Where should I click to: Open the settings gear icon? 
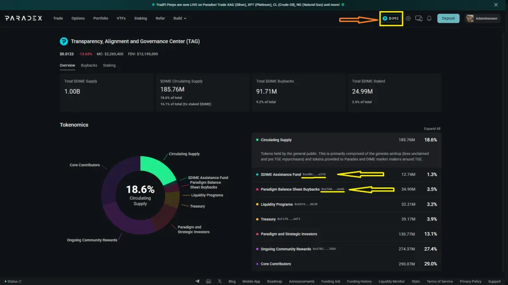click(x=408, y=18)
